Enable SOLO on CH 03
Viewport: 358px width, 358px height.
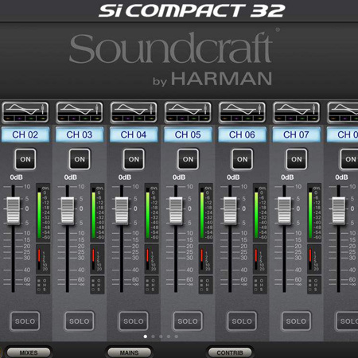tap(80, 321)
